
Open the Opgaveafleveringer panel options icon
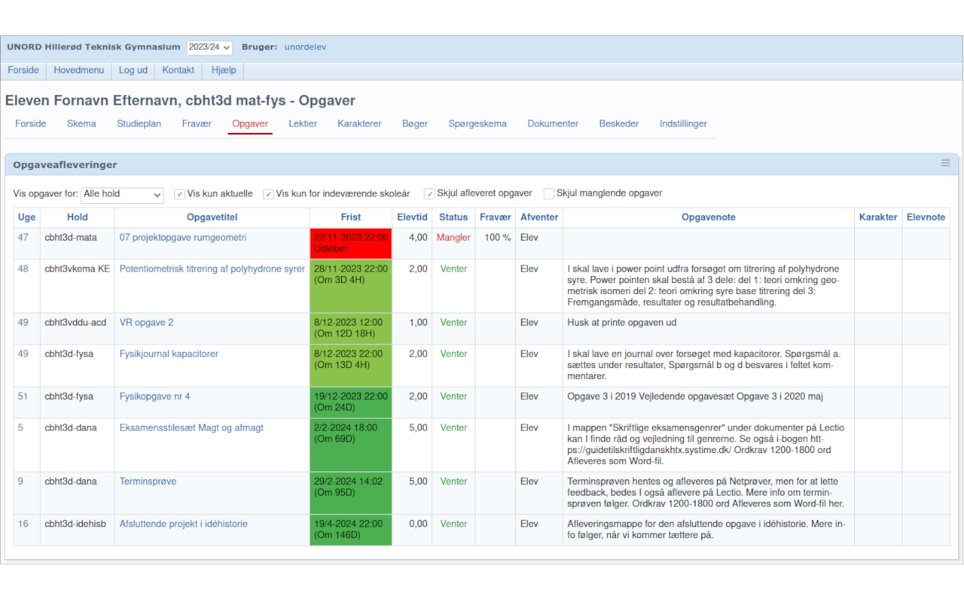tap(945, 163)
